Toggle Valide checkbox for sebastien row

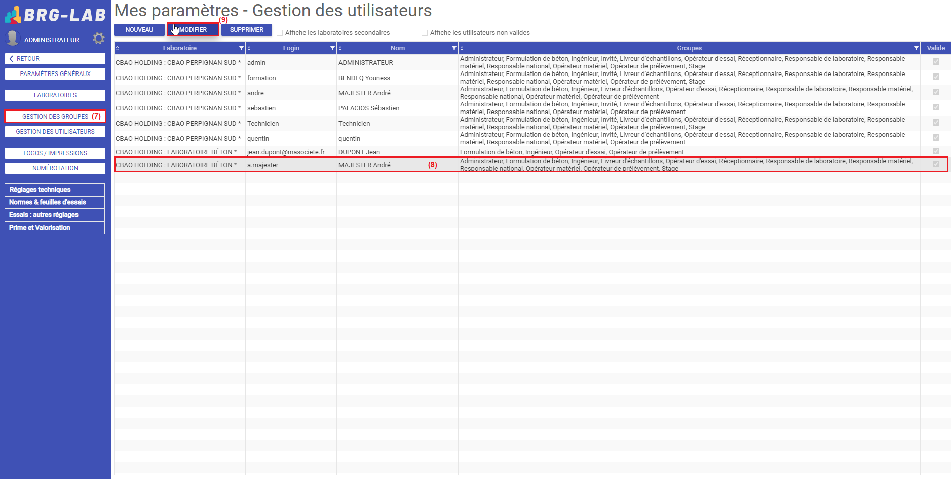pyautogui.click(x=936, y=107)
